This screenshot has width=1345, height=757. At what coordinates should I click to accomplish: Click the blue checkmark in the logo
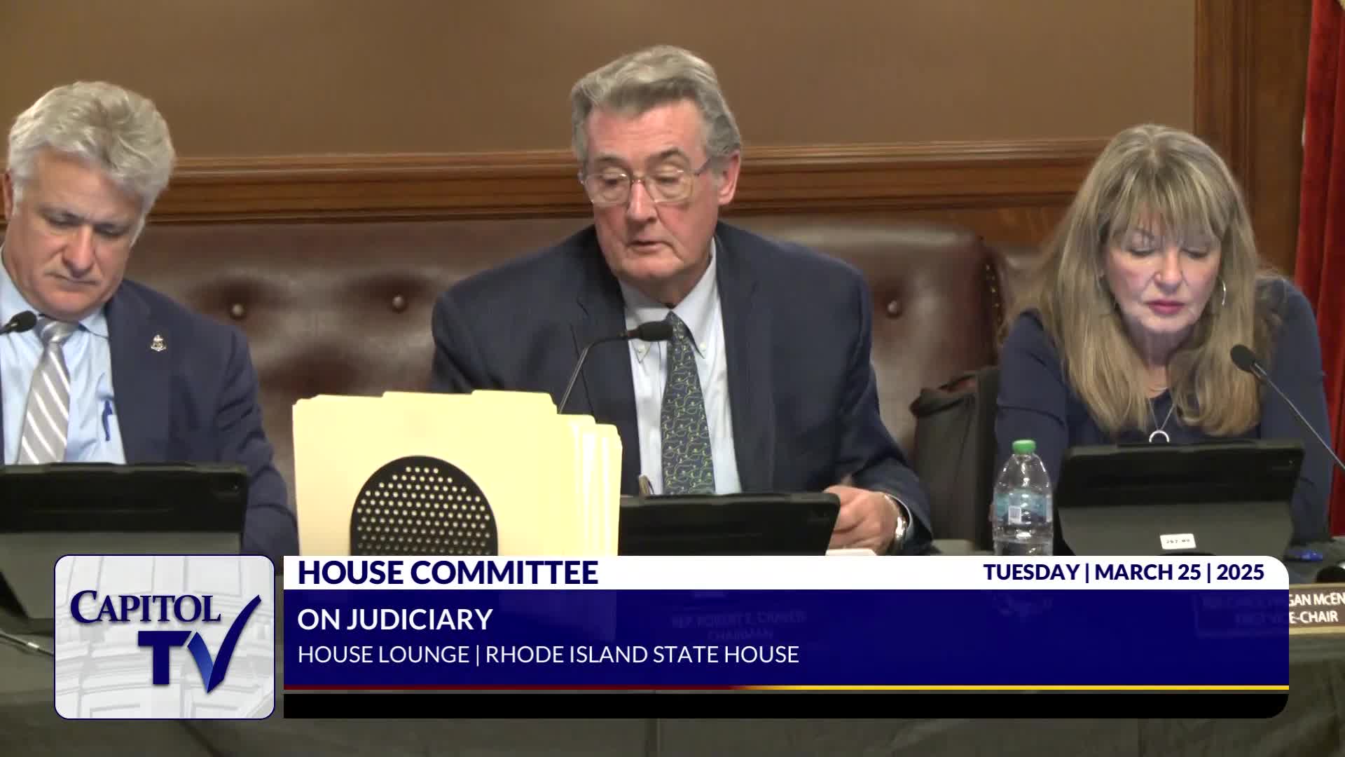coord(233,643)
